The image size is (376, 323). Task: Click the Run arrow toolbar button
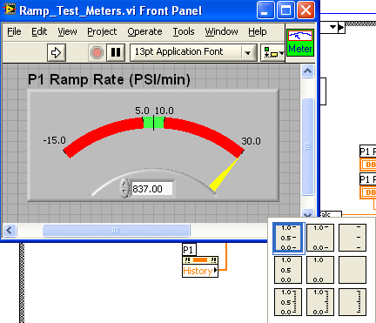57,52
